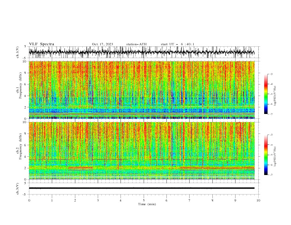Click the "-5" tick on the ch.1(V) axis
Image resolution: width=291 pixels, height=225 pixels.
click(25, 58)
